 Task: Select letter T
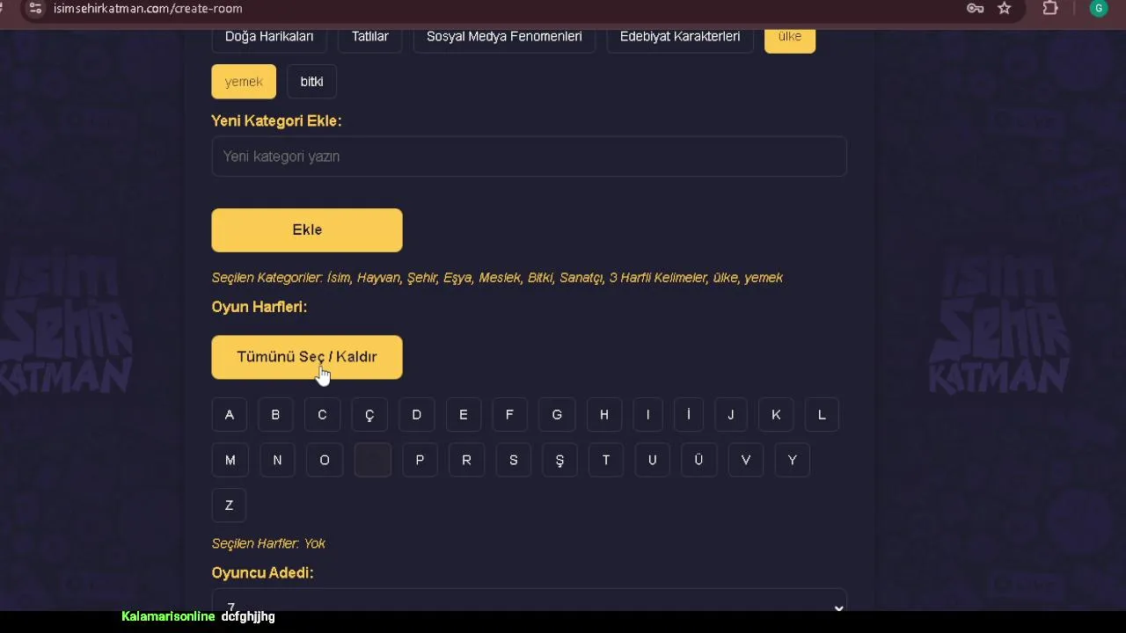click(606, 460)
